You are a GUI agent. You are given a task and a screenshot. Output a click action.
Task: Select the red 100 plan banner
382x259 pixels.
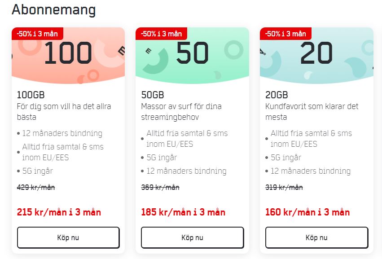tap(68, 56)
